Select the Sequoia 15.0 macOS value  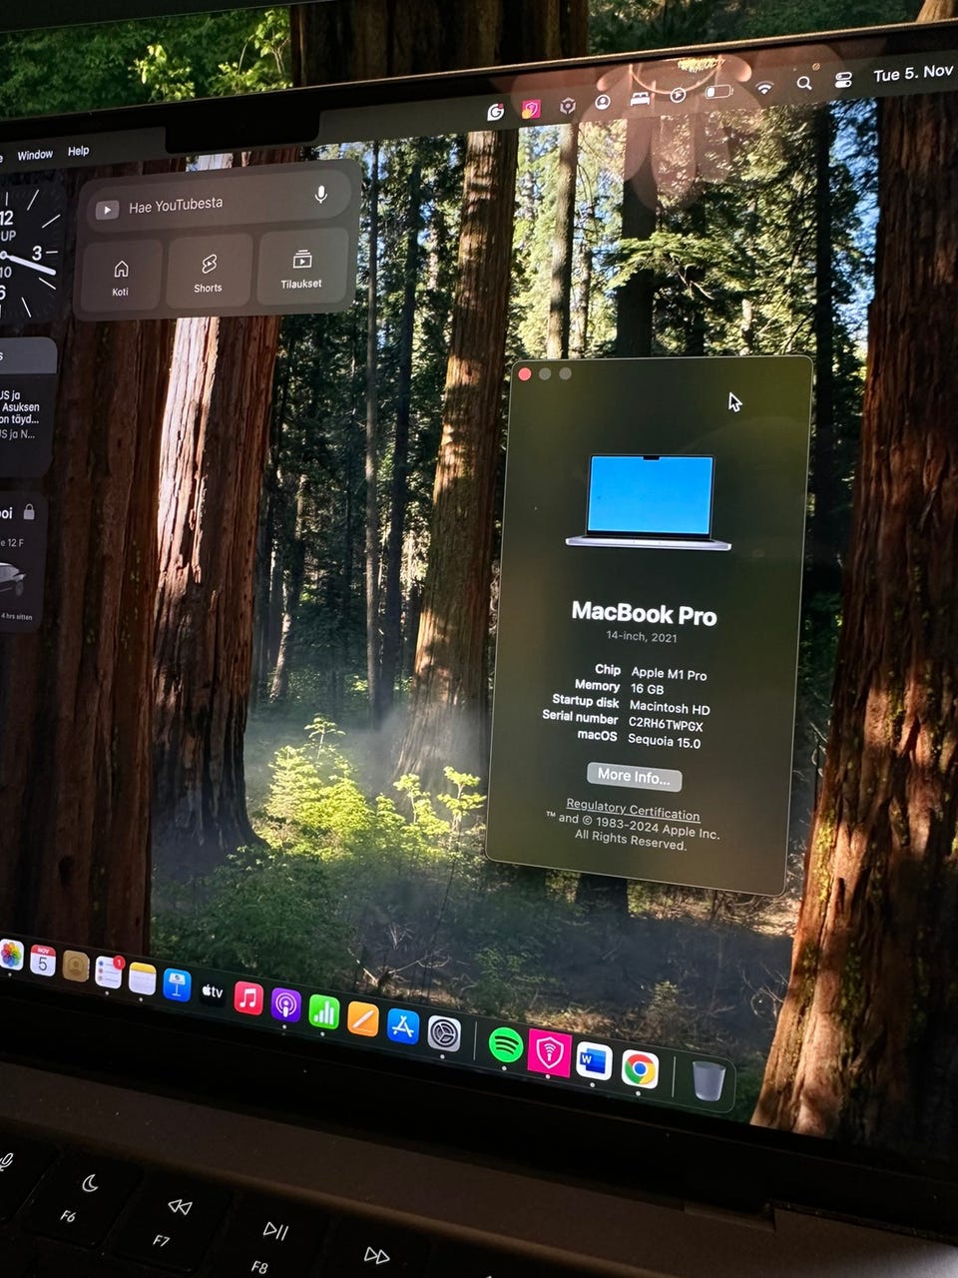click(664, 741)
